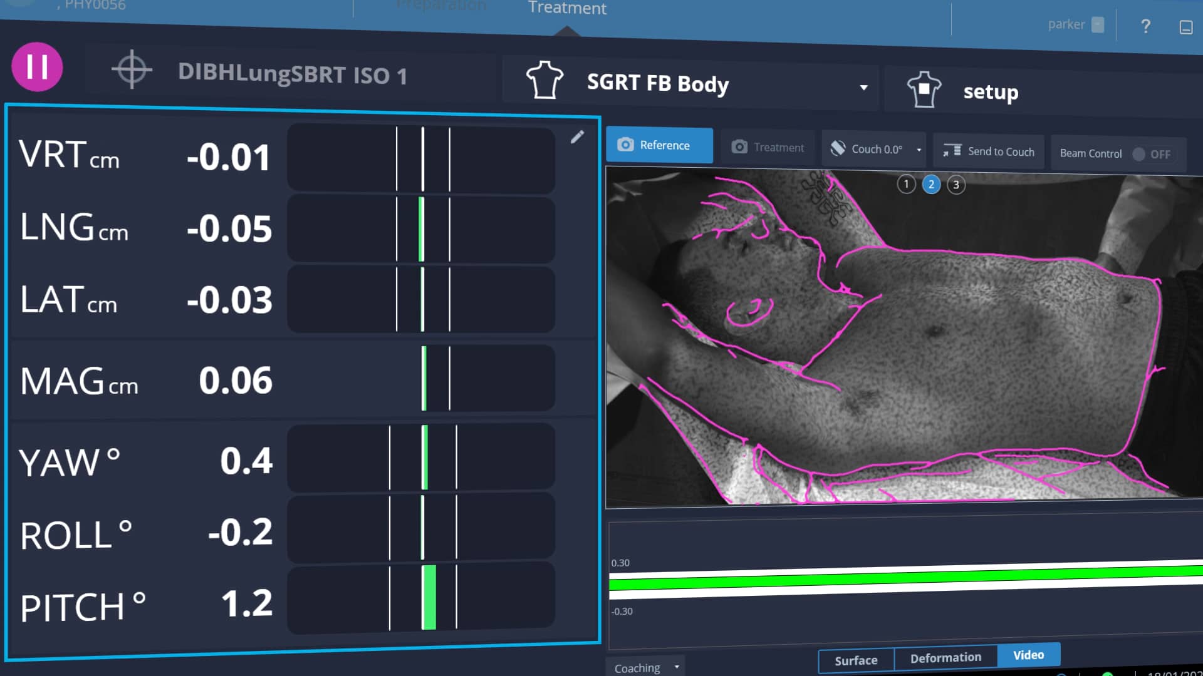Click the MAG value 0.06
The width and height of the screenshot is (1203, 676).
(x=236, y=380)
